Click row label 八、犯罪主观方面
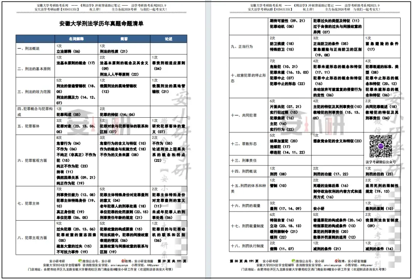 click(32, 238)
